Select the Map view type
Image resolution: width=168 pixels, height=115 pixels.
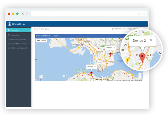pos(38,41)
